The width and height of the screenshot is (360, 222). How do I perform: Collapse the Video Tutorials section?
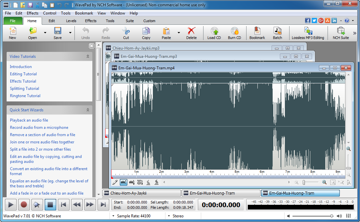(x=88, y=56)
